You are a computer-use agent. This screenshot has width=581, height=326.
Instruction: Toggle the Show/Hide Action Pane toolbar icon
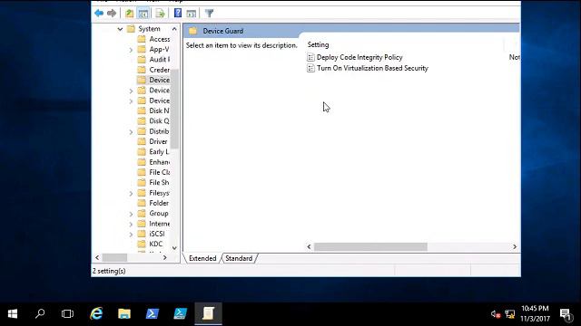click(x=192, y=14)
